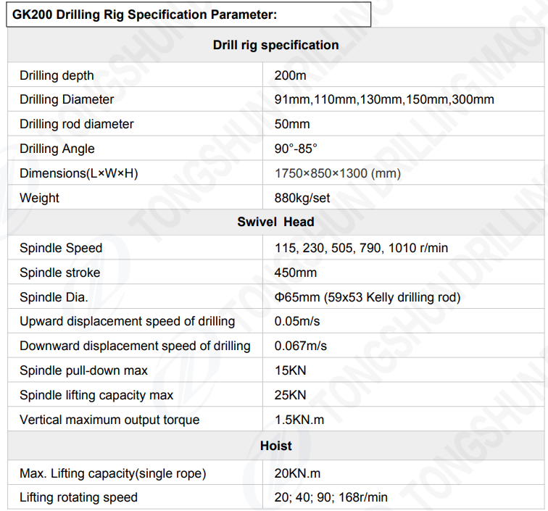Select the Swivel Head section header
This screenshot has width=548, height=511.
[x=275, y=222]
